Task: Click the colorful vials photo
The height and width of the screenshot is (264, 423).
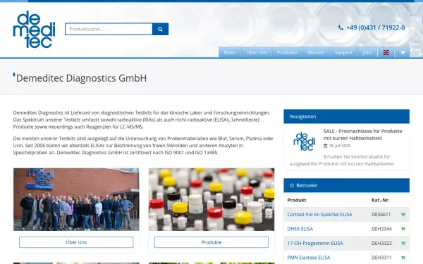Action: 211,199
